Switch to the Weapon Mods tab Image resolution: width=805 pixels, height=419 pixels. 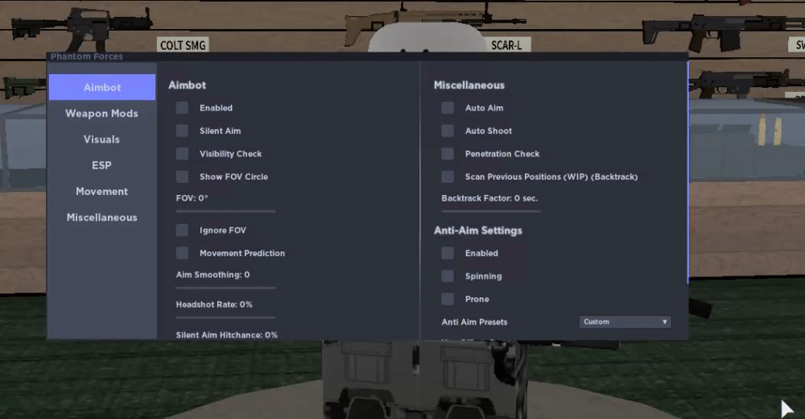point(101,113)
